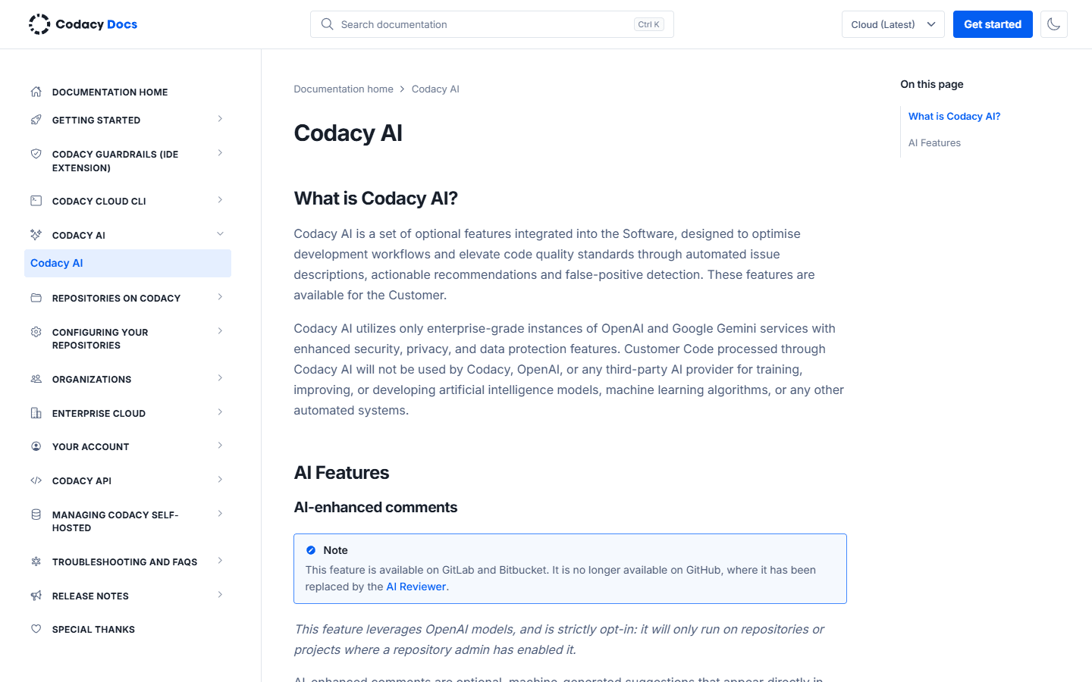Open the Cloud (Latest) version dropdown
1092x682 pixels.
click(x=893, y=24)
